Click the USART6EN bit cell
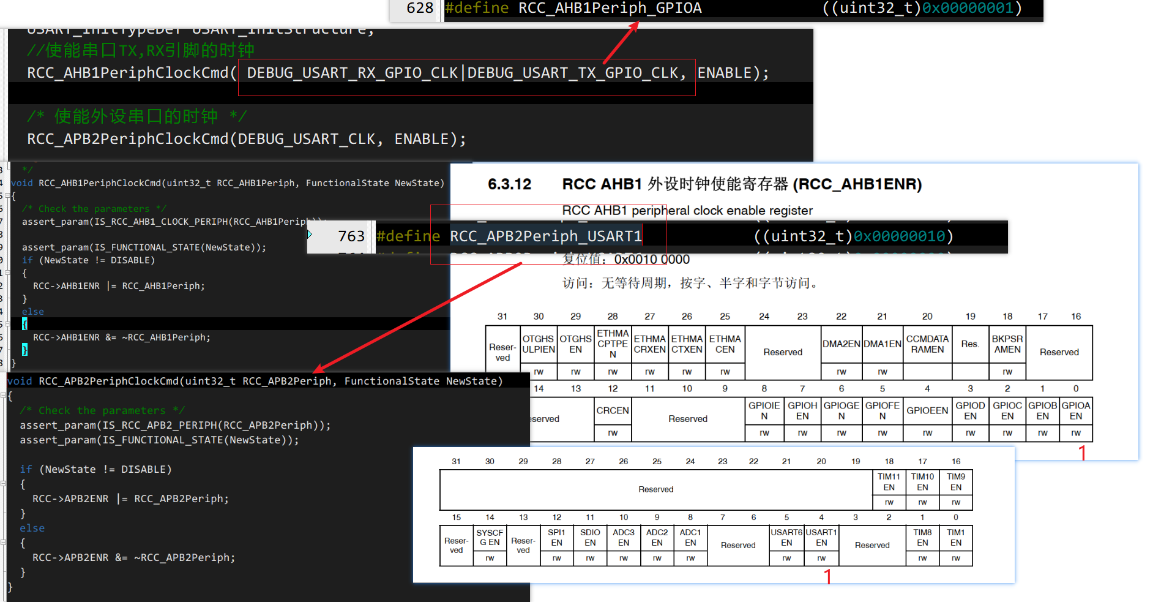The height and width of the screenshot is (602, 1172). click(x=786, y=538)
